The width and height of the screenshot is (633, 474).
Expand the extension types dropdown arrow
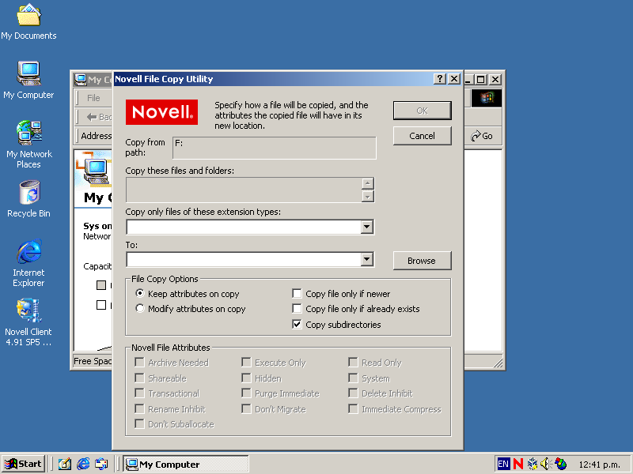tap(366, 227)
